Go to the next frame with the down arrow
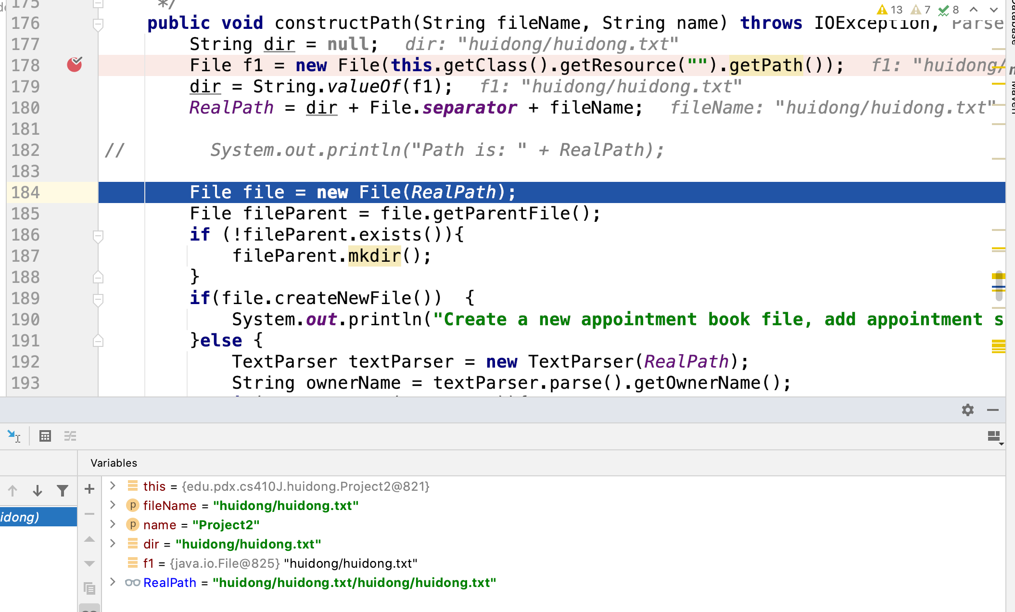1015x612 pixels. pos(37,491)
